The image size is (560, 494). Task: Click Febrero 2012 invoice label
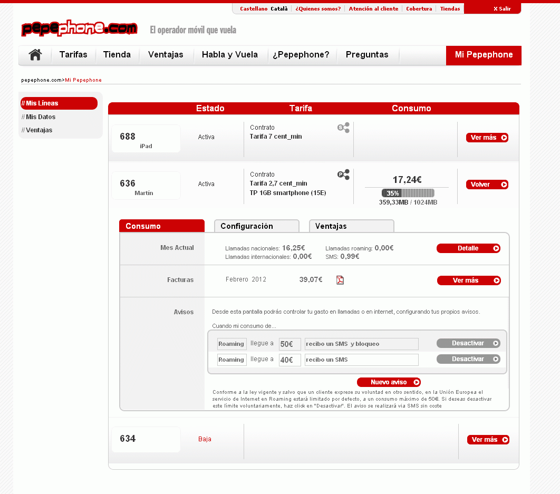tap(246, 279)
